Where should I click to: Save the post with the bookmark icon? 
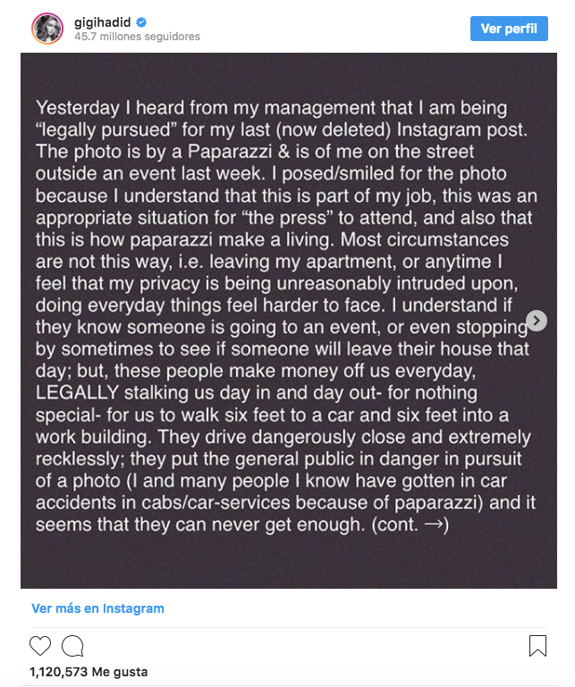(x=537, y=646)
